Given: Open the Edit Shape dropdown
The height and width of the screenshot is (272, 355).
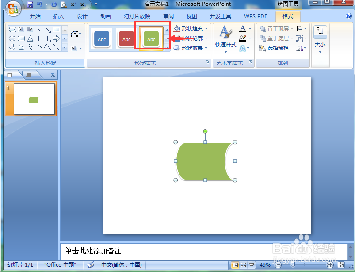Looking at the screenshot, I should click(76, 34).
